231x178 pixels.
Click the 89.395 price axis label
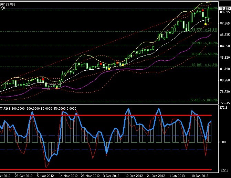[x=225, y=12]
